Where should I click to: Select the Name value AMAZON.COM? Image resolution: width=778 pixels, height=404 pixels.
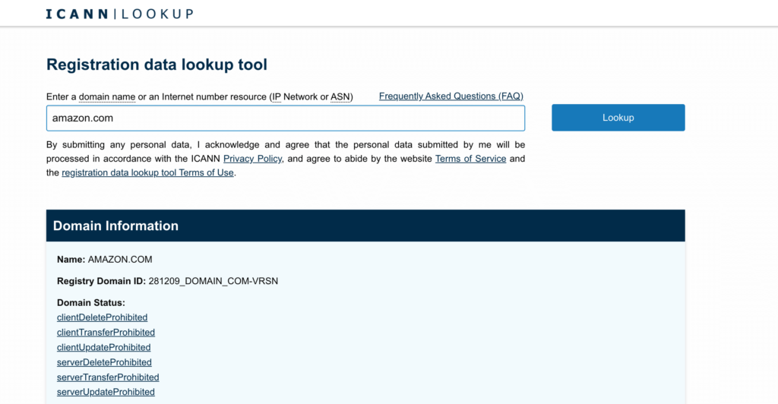(120, 259)
